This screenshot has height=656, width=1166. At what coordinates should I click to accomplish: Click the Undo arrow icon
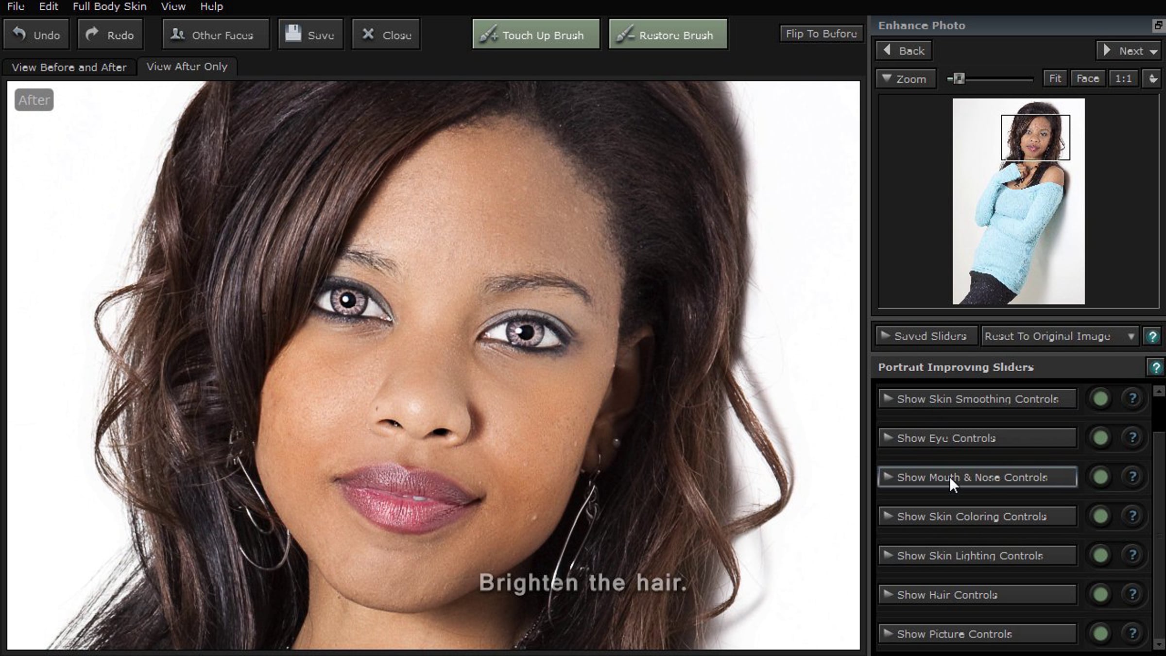point(19,34)
